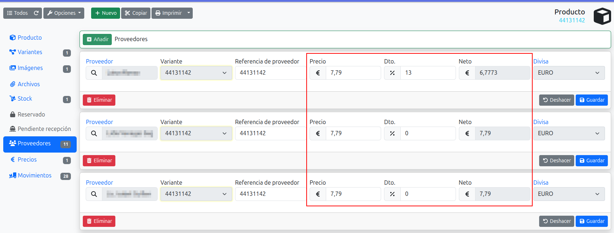Image resolution: width=614 pixels, height=233 pixels.
Task: Delete the first supplier with Eliminar
Action: 99,100
